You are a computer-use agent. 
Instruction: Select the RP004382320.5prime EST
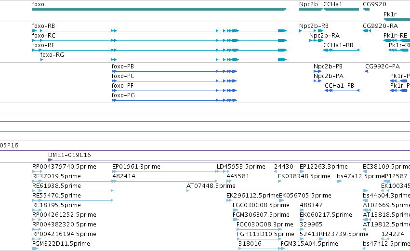[x=64, y=225]
